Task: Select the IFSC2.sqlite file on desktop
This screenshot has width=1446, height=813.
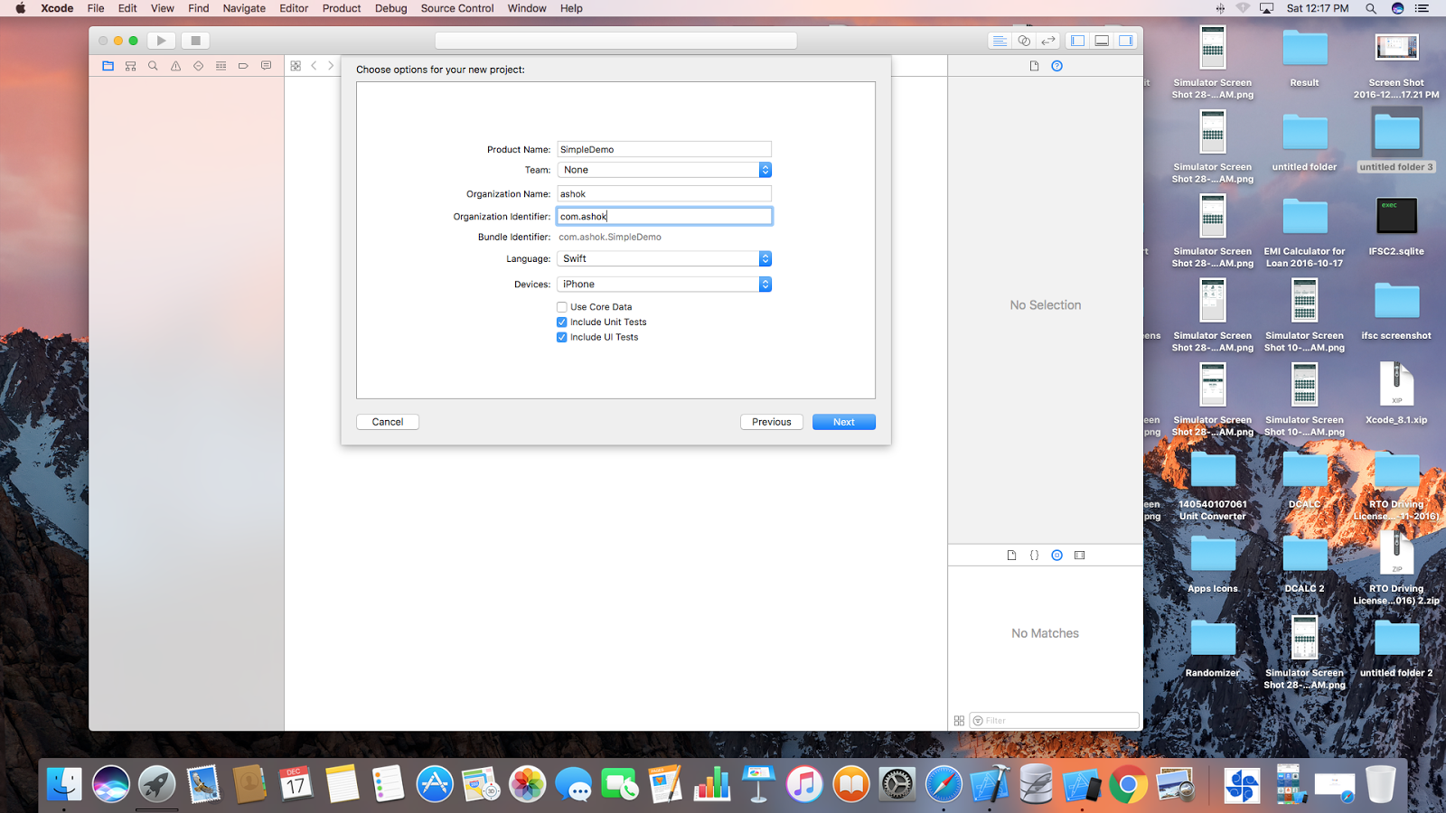Action: tap(1396, 226)
